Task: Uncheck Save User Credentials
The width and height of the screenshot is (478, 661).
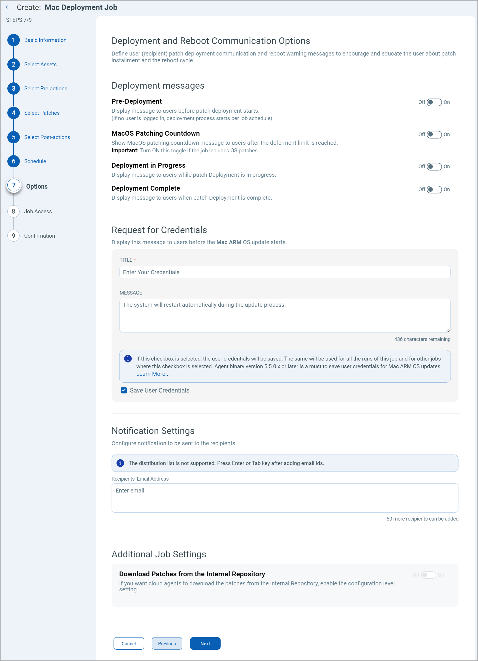Action: (x=123, y=390)
